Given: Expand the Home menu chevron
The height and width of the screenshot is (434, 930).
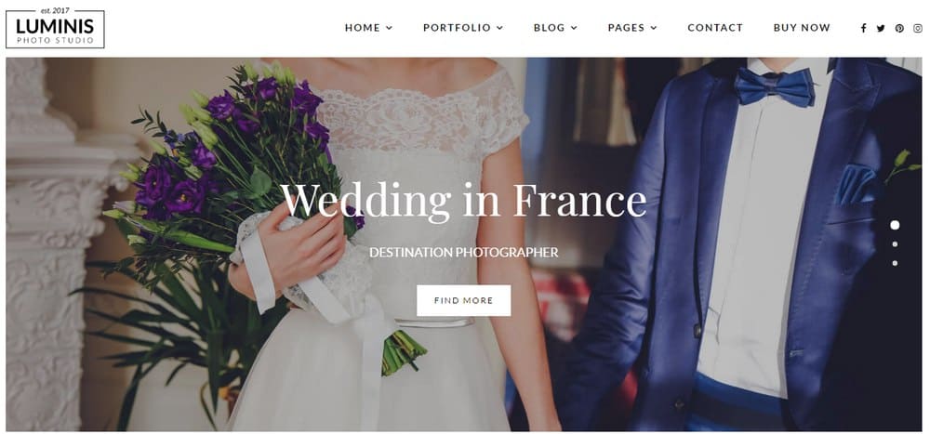Looking at the screenshot, I should (389, 28).
